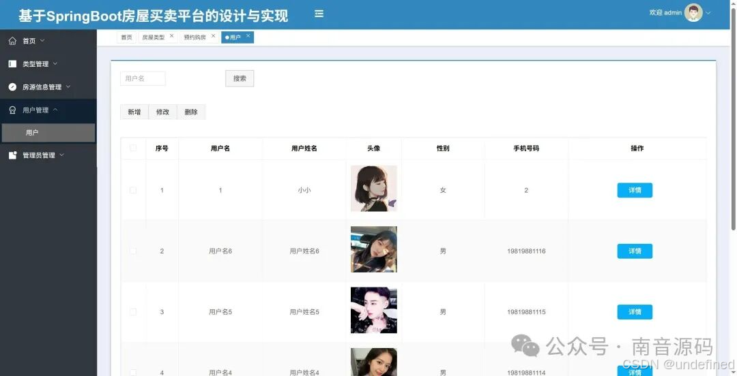Click avatar thumbnail of 用户名6
737x376 pixels.
374,249
